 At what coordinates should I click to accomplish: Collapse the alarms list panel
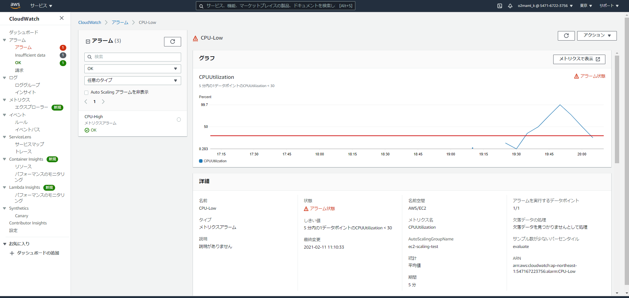click(x=88, y=42)
